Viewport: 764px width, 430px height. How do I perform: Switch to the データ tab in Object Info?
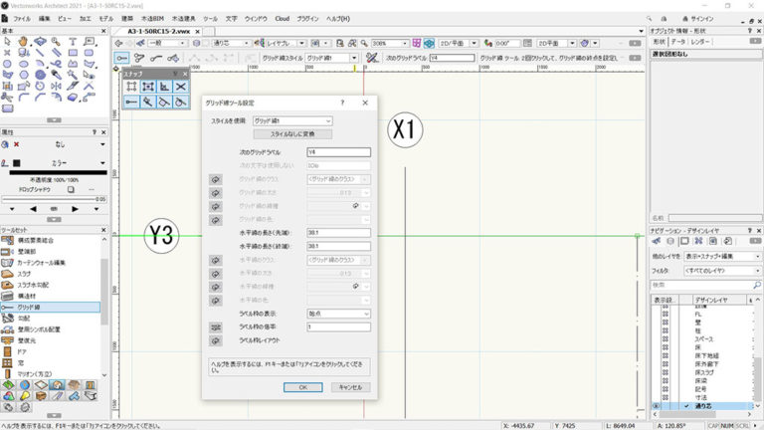coord(677,42)
